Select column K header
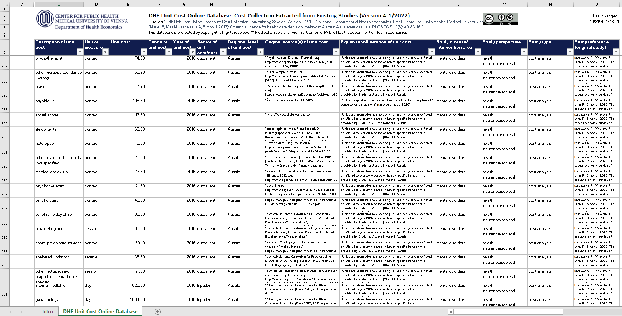The height and width of the screenshot is (316, 622). 387,4
